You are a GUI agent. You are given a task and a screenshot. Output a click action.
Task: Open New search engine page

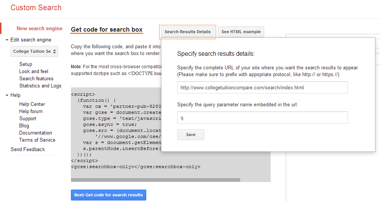tap(39, 28)
